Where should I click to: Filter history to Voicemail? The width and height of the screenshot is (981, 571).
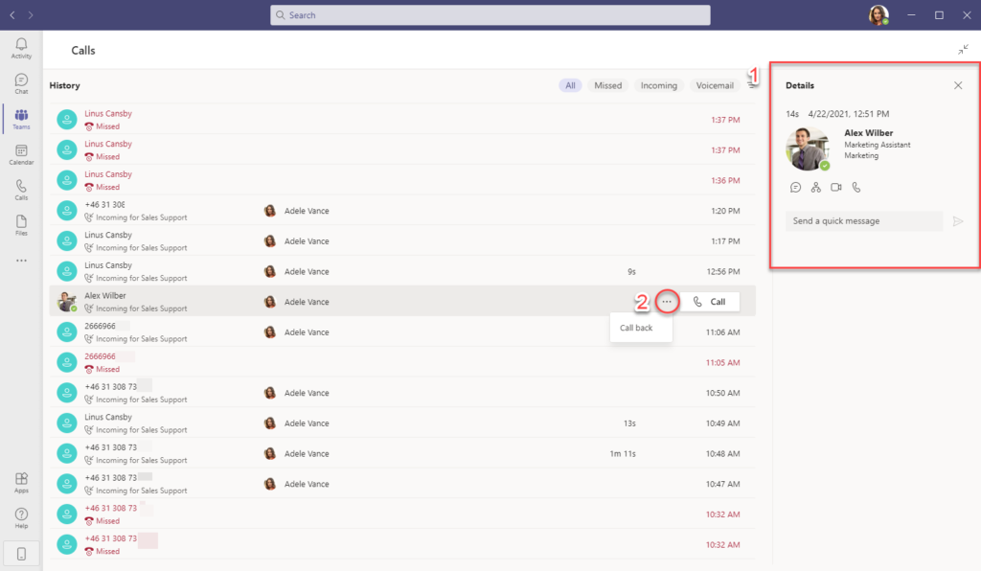pos(715,85)
